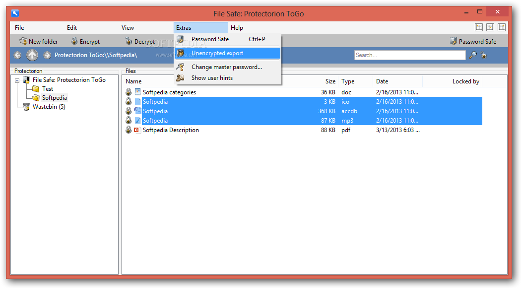Go forward with the right arrow icon
522x289 pixels.
click(x=47, y=55)
